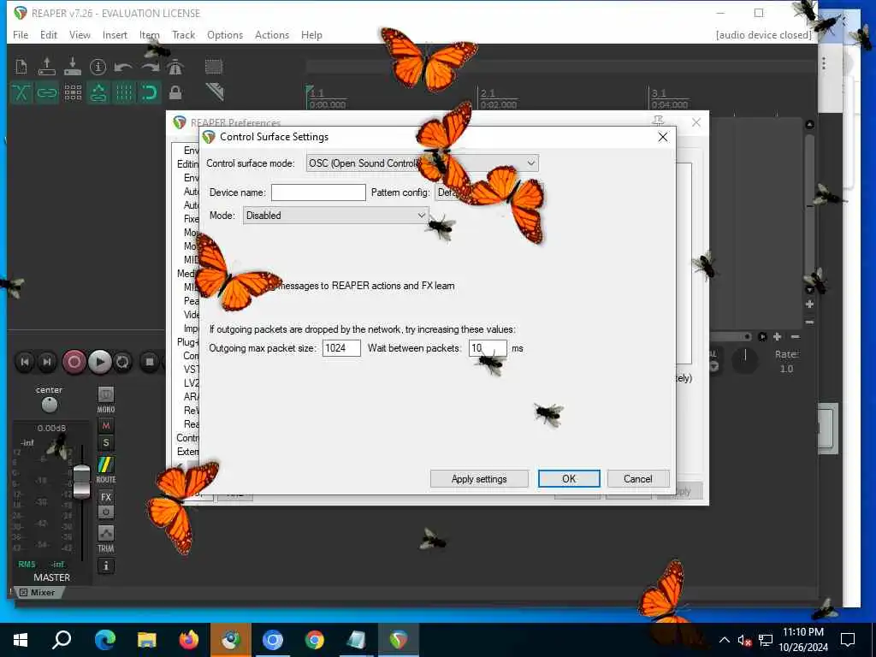Mute the master track with M
Image resolution: width=876 pixels, height=657 pixels.
pos(105,426)
